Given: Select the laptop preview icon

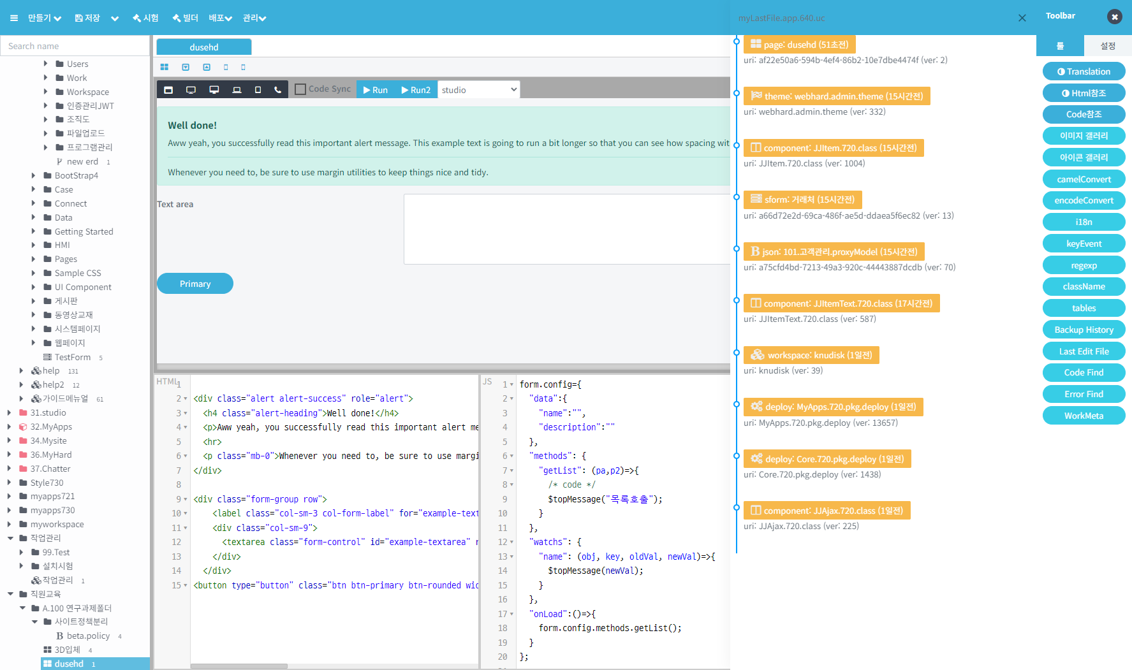Looking at the screenshot, I should point(237,90).
